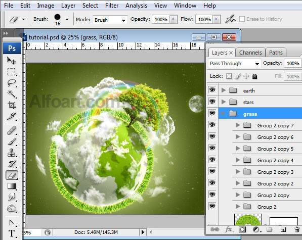Image resolution: width=302 pixels, height=240 pixels.
Task: Choose the Clone Stamp tool
Action: (11, 153)
